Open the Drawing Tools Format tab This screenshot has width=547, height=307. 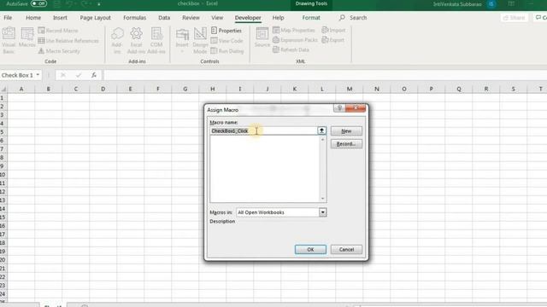(x=311, y=18)
